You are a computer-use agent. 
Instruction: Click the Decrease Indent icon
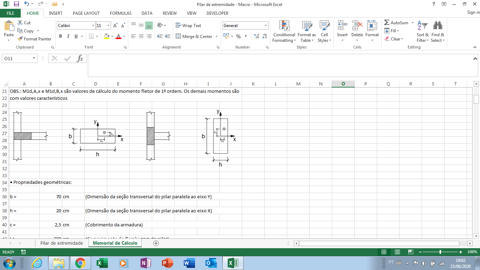[x=160, y=36]
